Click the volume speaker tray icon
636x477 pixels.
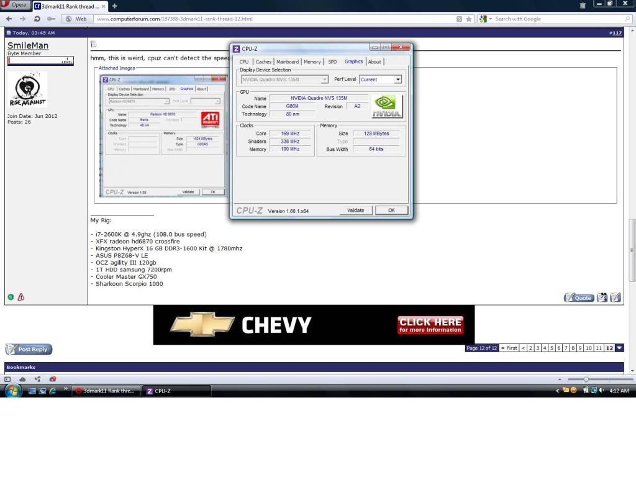click(601, 390)
